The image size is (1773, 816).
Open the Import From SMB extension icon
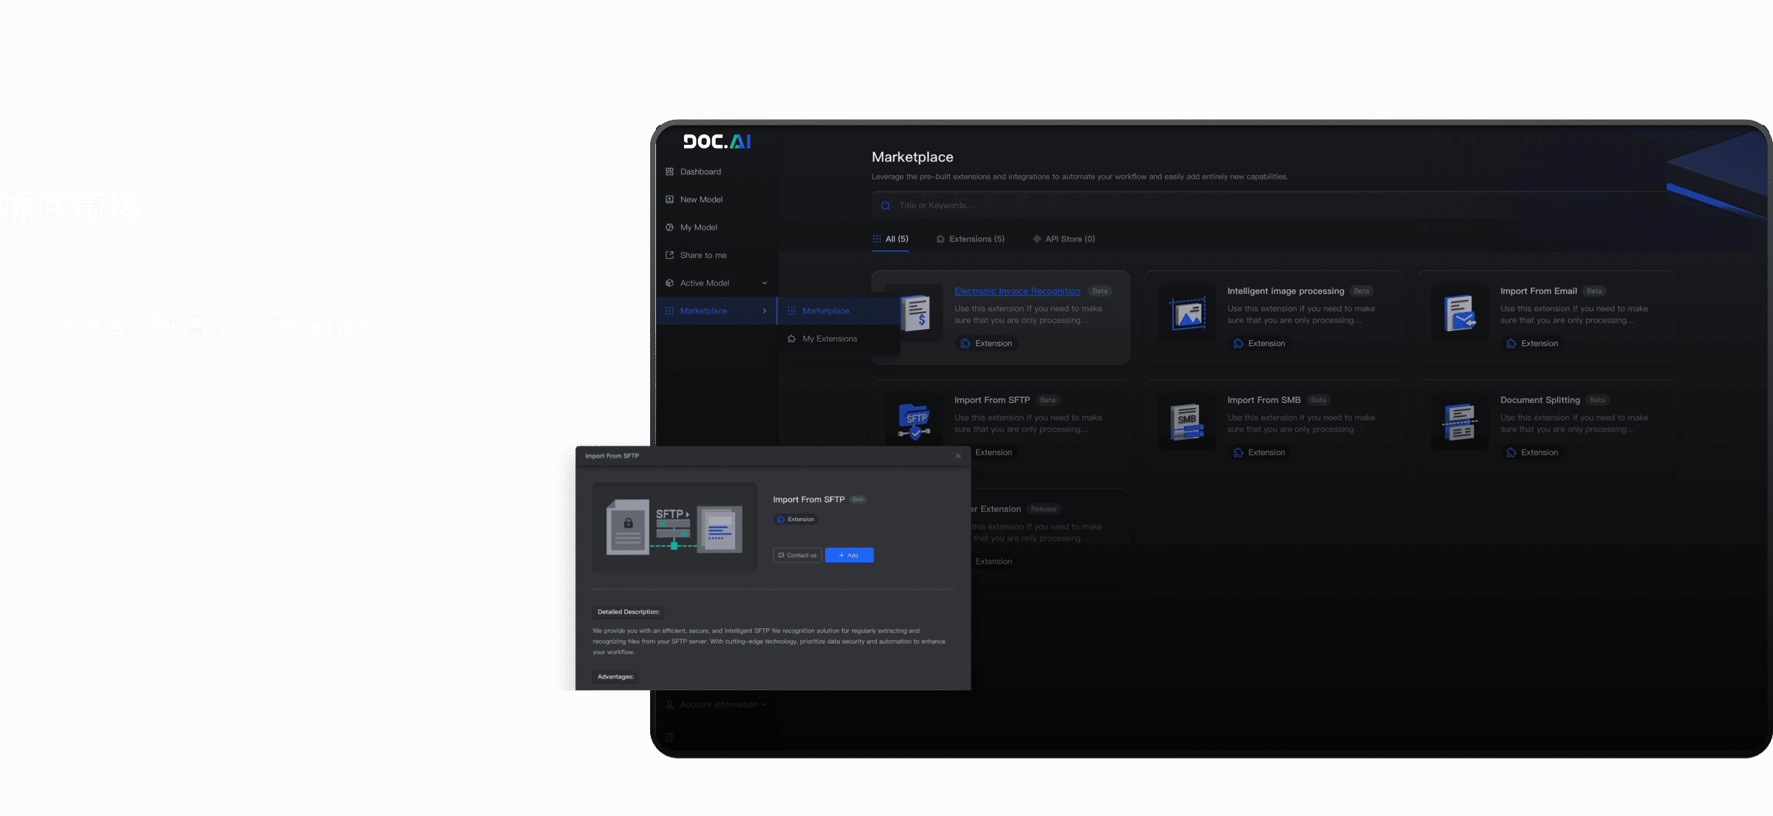tap(1187, 422)
